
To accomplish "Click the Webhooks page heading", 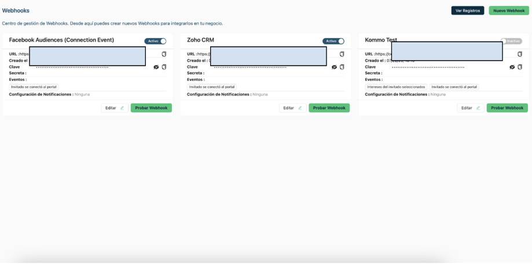I will [x=16, y=10].
